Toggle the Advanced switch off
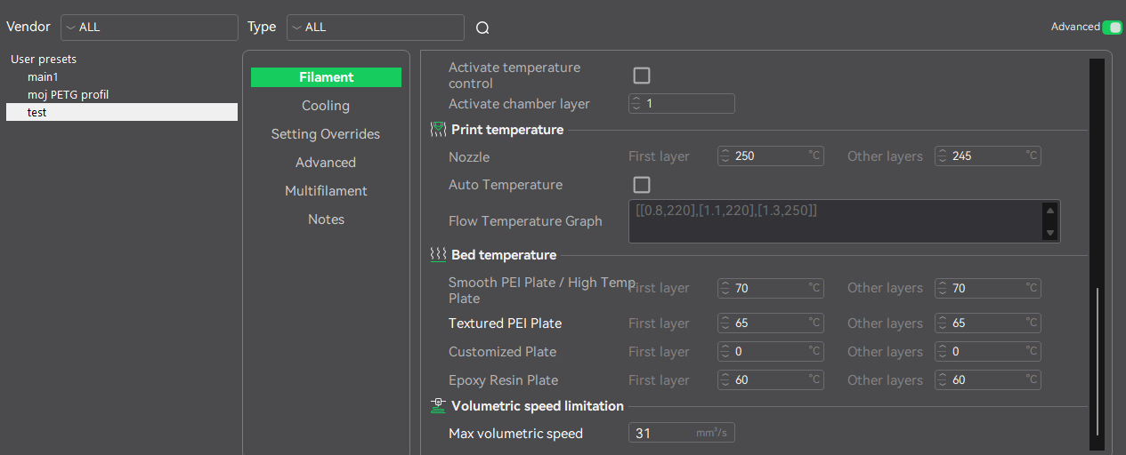 click(x=1112, y=28)
